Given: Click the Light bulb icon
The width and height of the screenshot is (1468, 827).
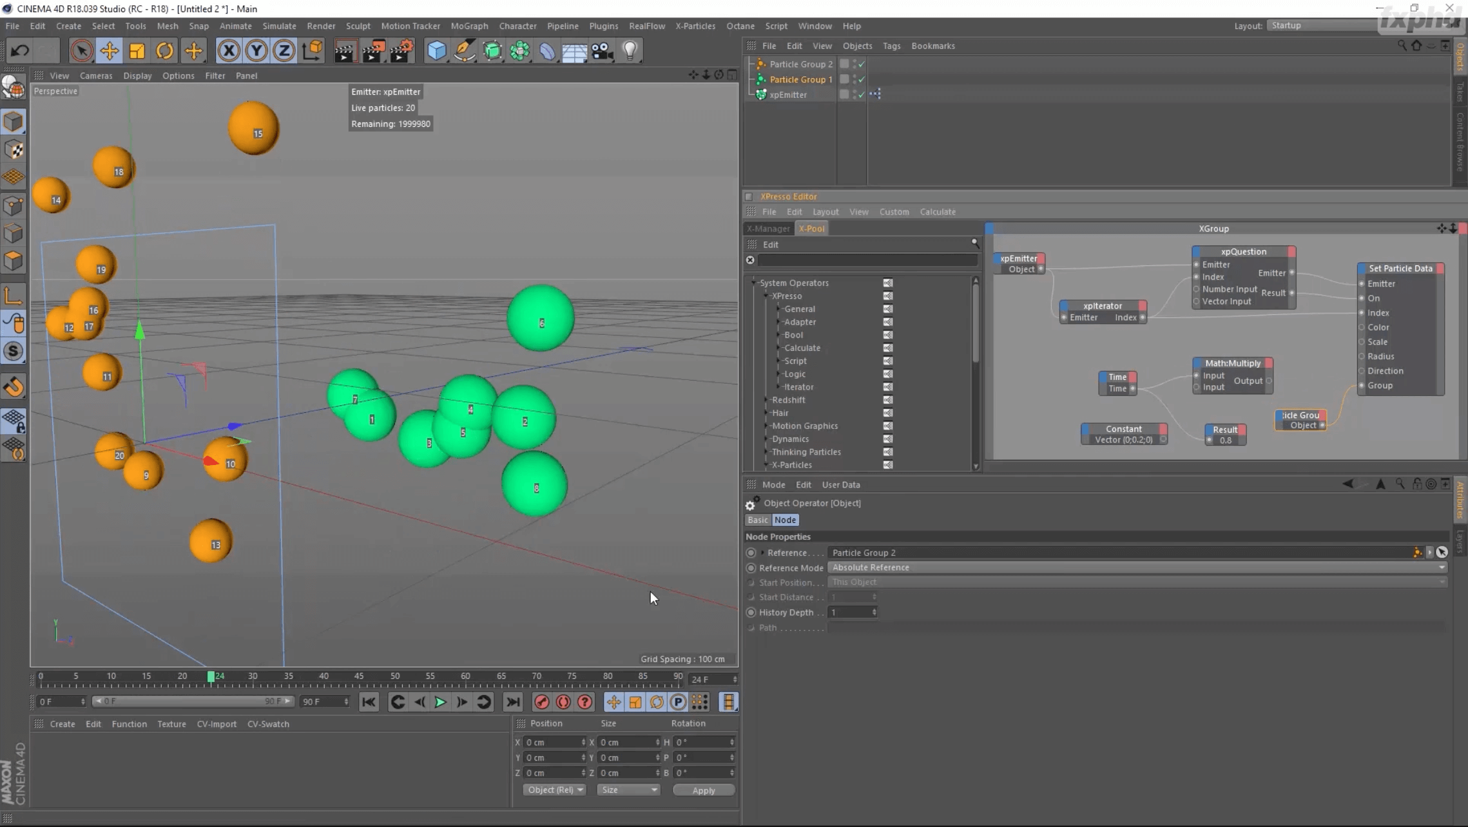Looking at the screenshot, I should pyautogui.click(x=630, y=50).
